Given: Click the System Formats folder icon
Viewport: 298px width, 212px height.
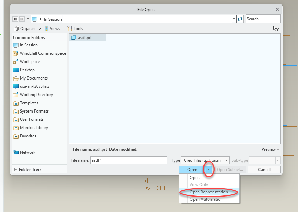Looking at the screenshot, I should (x=16, y=111).
